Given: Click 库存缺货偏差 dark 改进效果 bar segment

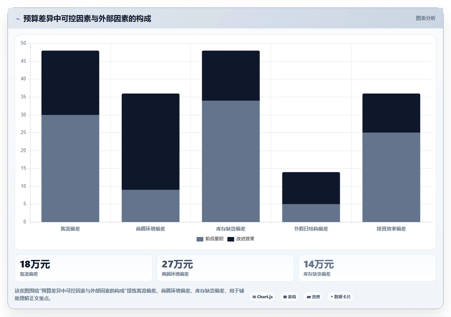Looking at the screenshot, I should pos(231,75).
